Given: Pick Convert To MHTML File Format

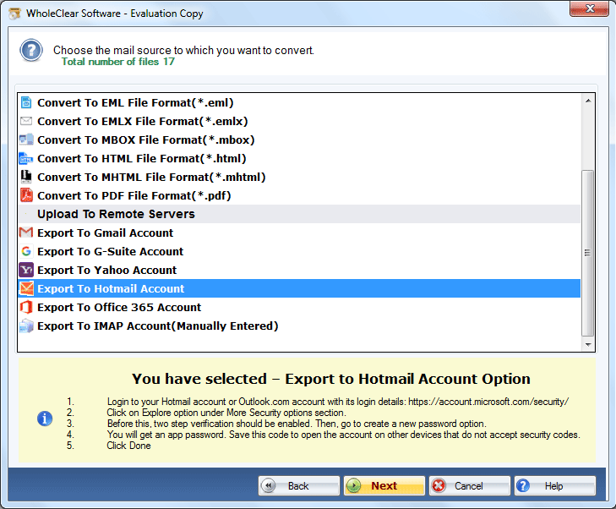Looking at the screenshot, I should click(x=299, y=177).
